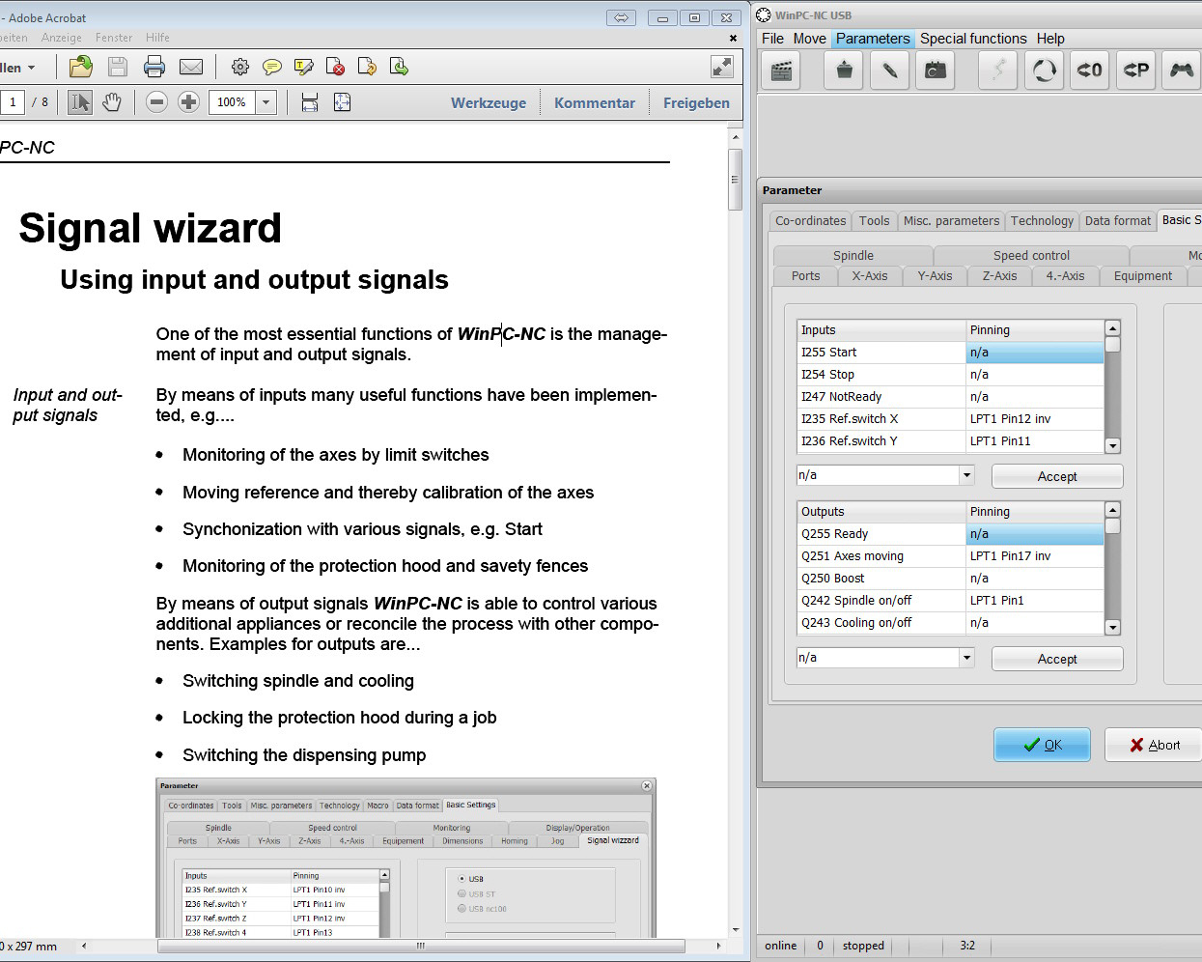Open the Fenster menu in Acrobat
This screenshot has height=962, width=1202.
(114, 38)
